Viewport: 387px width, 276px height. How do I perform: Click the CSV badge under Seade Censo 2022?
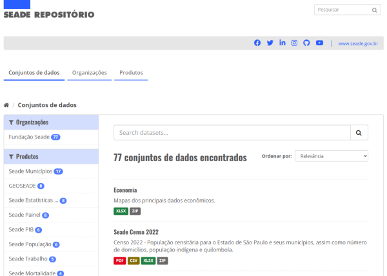134,261
